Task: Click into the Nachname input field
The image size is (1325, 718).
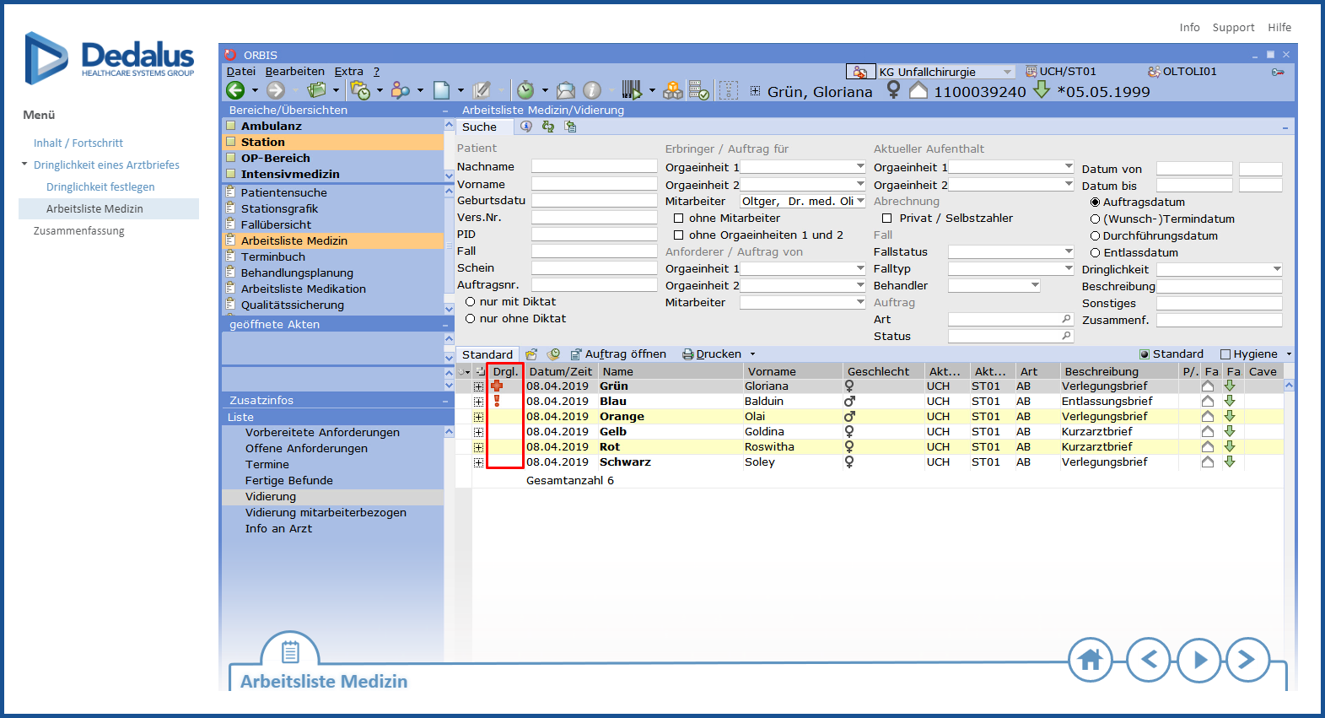Action: [x=594, y=167]
